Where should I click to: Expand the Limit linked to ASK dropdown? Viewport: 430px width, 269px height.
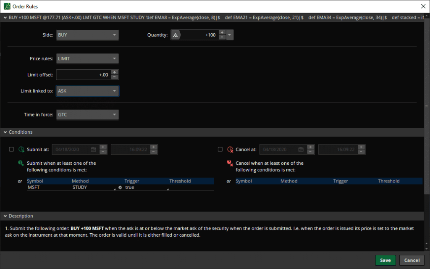pos(87,91)
